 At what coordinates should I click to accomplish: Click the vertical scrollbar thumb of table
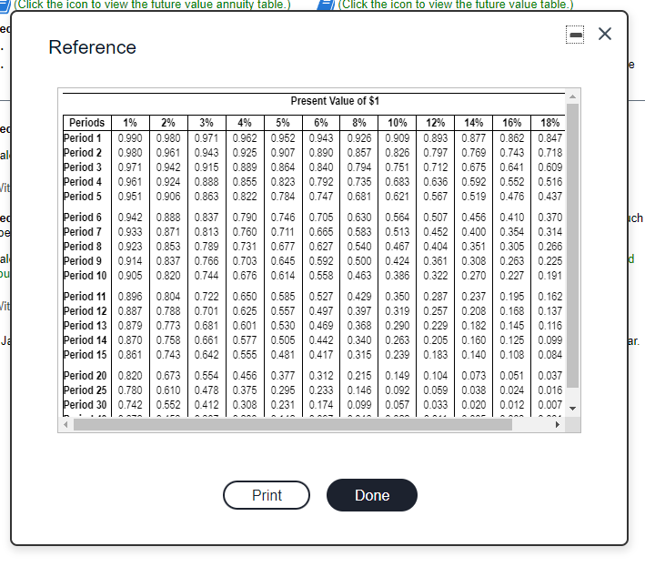(x=572, y=246)
